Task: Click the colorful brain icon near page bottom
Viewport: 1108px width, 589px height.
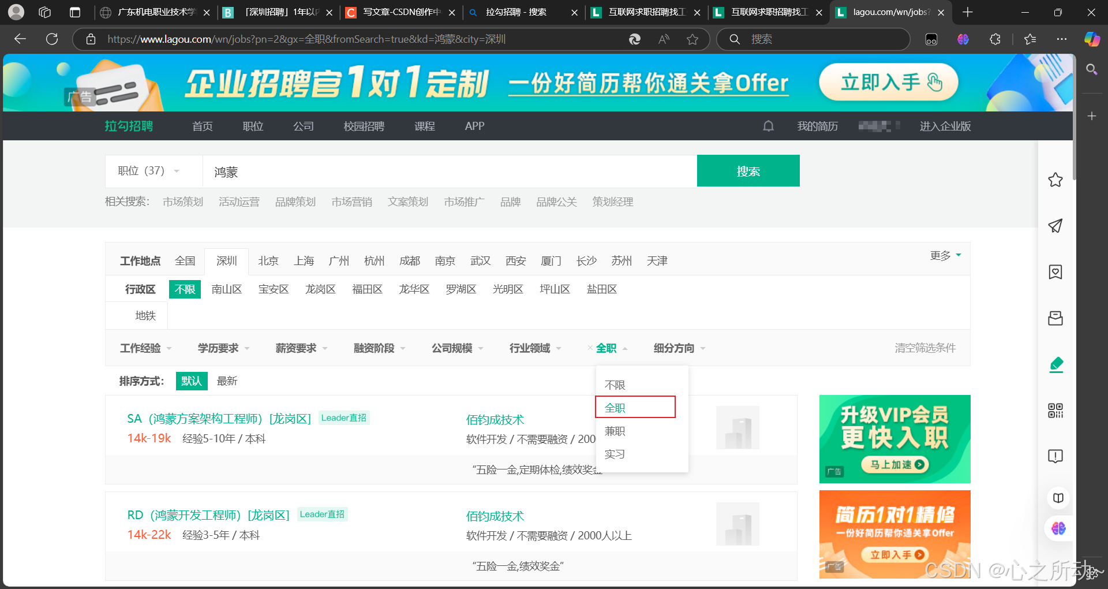Action: pyautogui.click(x=1058, y=528)
